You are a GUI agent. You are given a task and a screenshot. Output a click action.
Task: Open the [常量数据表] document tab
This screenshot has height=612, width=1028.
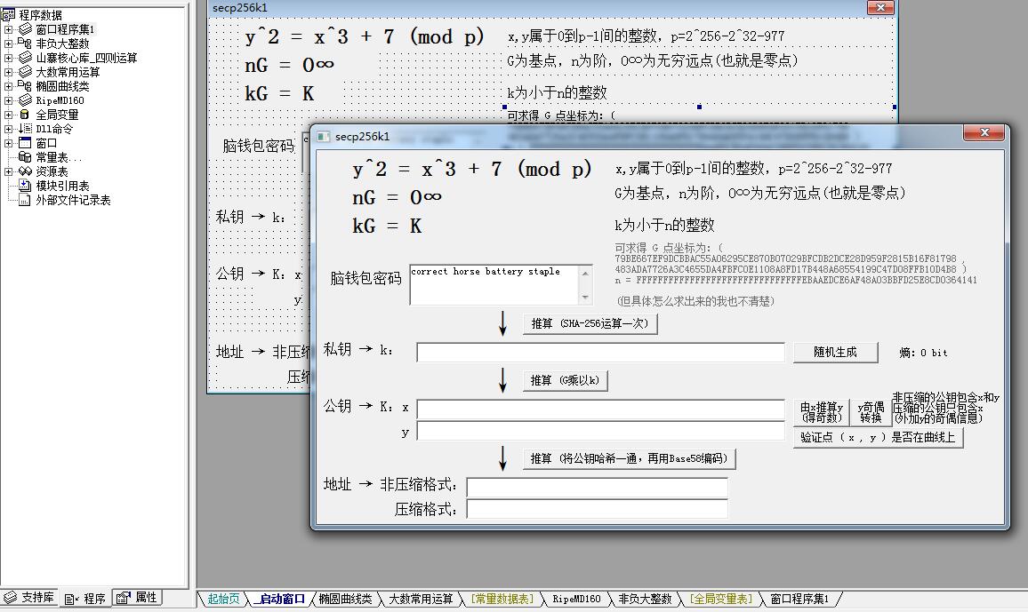pos(502,599)
